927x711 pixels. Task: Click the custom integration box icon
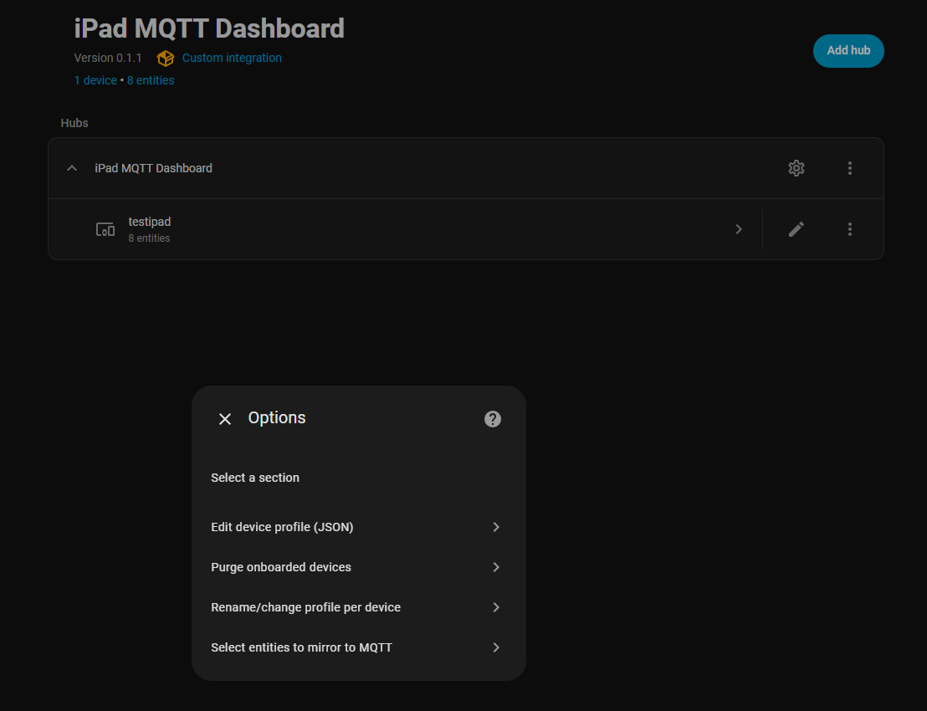[166, 58]
